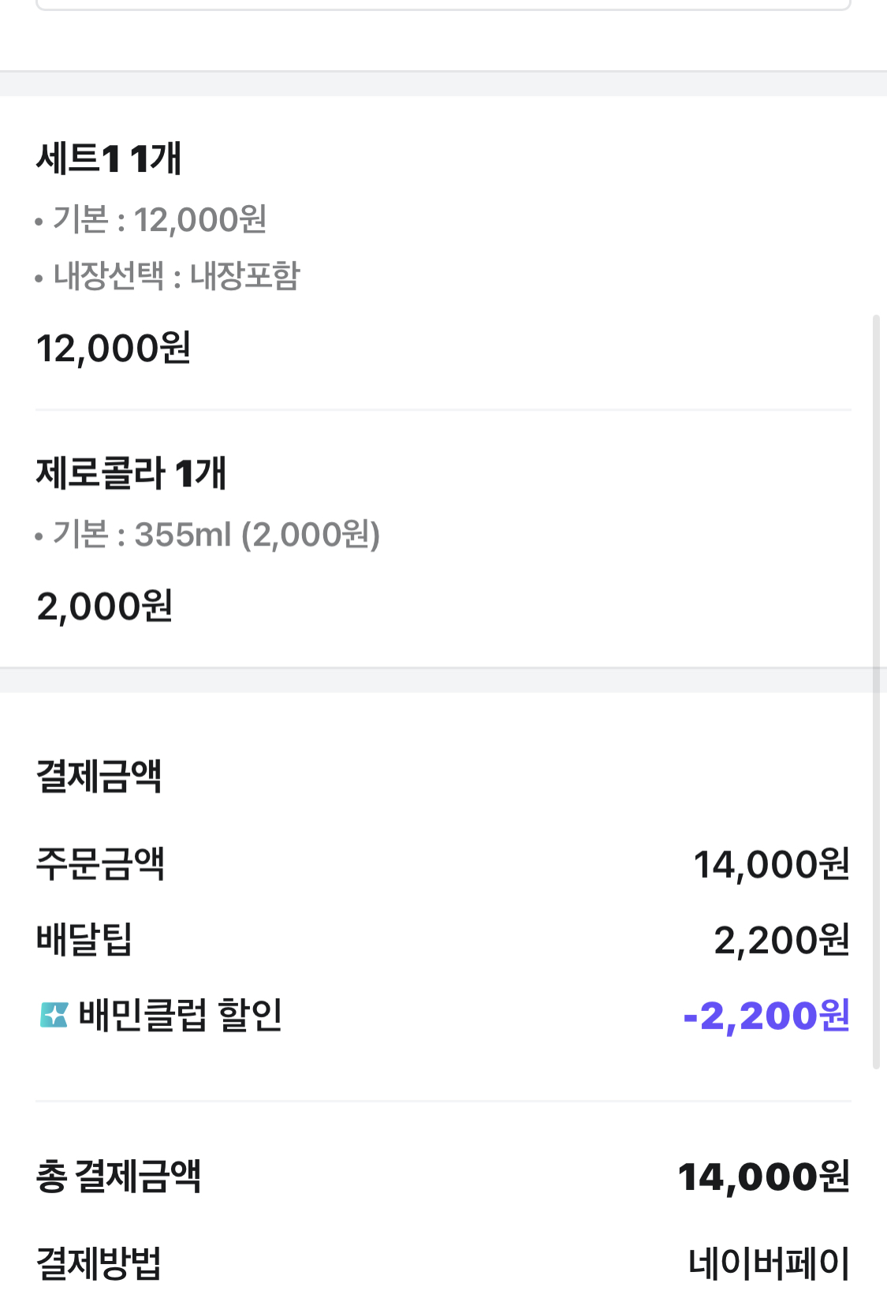Click the 배달팁 label

pyautogui.click(x=84, y=939)
